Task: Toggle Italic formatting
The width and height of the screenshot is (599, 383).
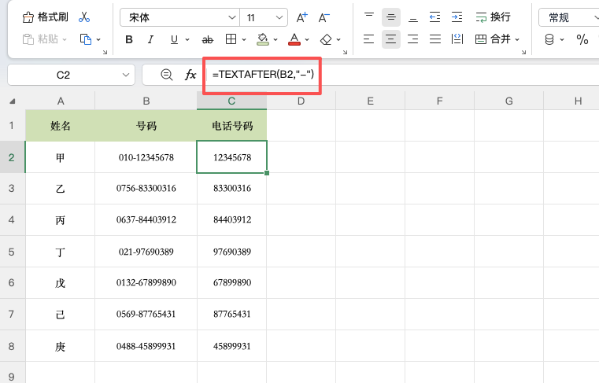Action: point(151,39)
